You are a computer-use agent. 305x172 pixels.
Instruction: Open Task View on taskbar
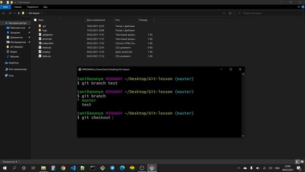[33, 168]
